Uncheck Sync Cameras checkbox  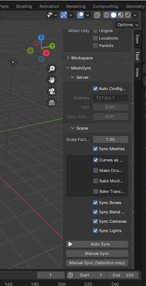(95, 221)
